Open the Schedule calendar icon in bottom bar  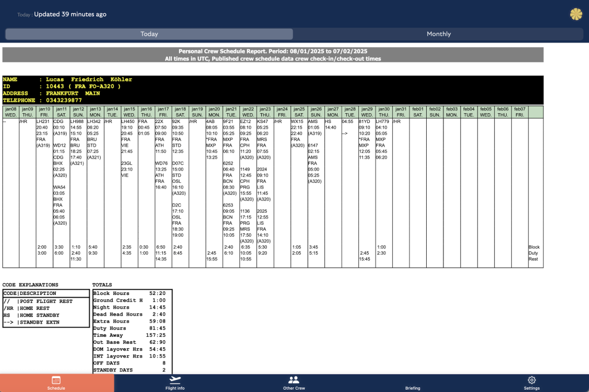(56, 380)
